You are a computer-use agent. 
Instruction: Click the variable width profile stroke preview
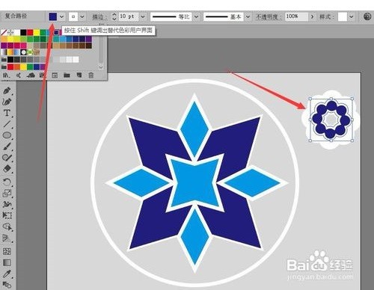coord(171,16)
